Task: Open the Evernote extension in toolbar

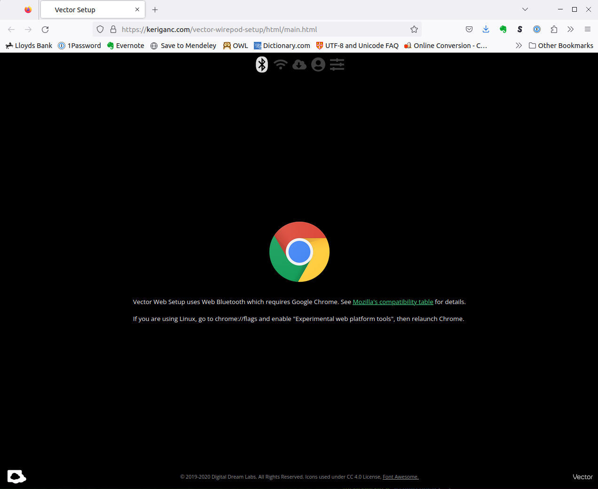Action: click(x=503, y=29)
